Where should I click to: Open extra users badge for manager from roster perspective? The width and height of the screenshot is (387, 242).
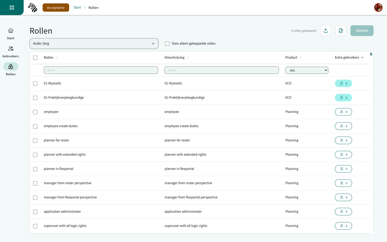pos(343,183)
